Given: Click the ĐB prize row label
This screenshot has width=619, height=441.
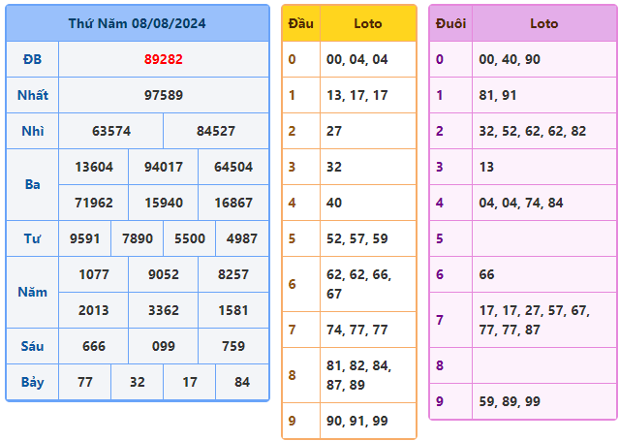Looking at the screenshot, I should (32, 59).
